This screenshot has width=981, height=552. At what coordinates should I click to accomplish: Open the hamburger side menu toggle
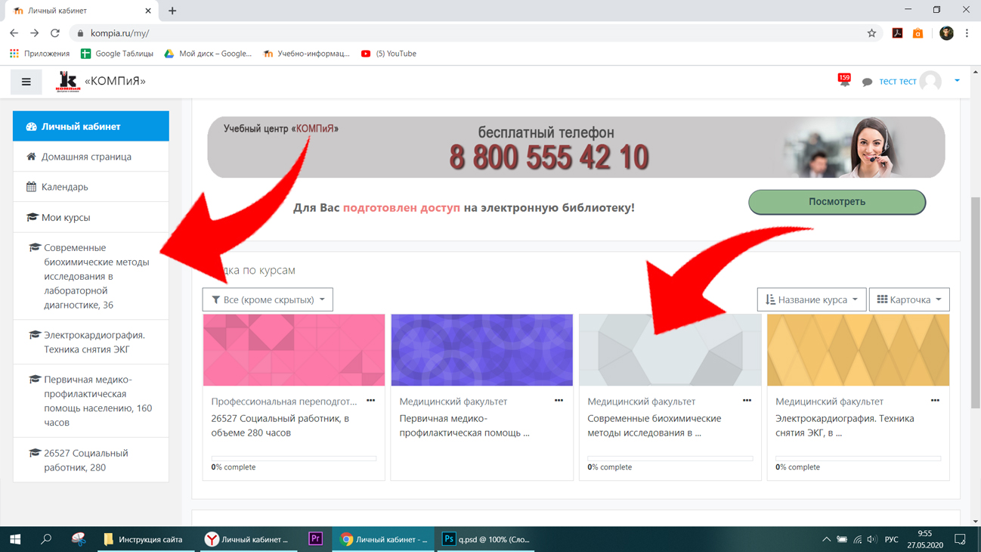26,82
